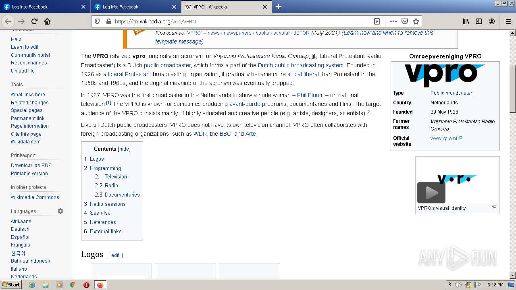Open the Phil Bloom link
This screenshot has width=516, height=290.
(310, 95)
